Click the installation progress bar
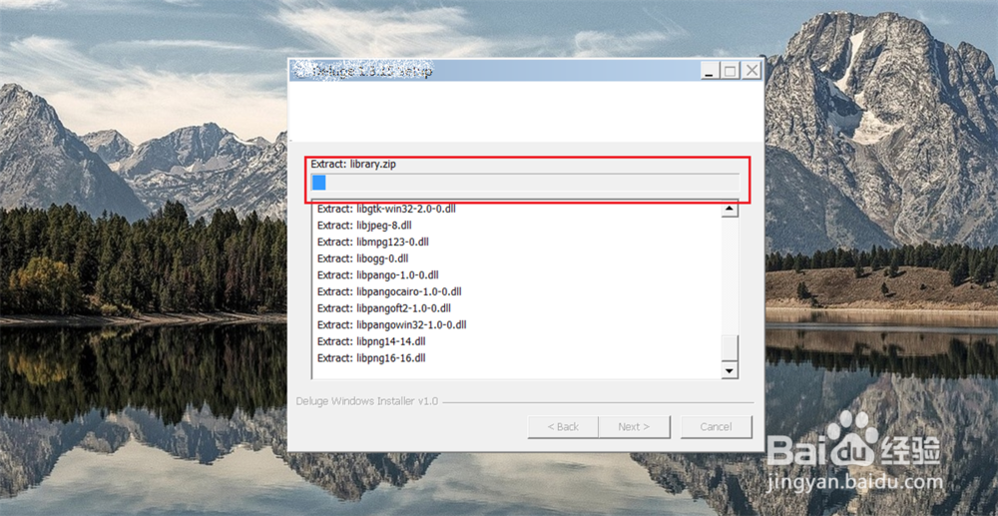 click(x=525, y=183)
